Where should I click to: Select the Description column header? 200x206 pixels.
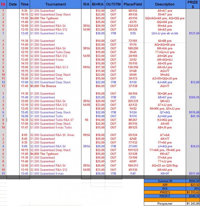[x=165, y=4]
